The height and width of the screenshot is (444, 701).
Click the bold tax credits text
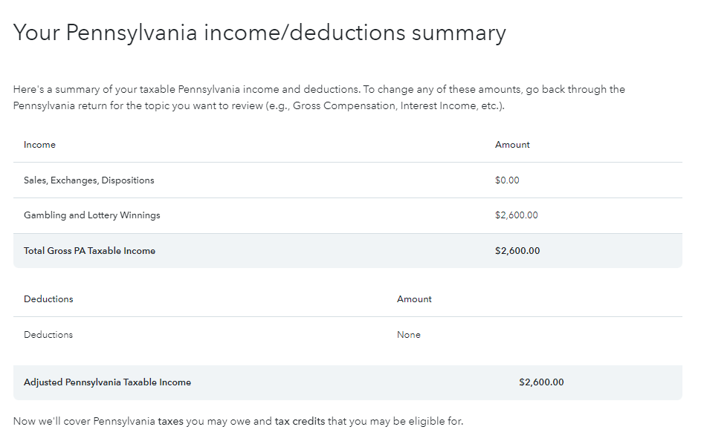click(x=300, y=421)
